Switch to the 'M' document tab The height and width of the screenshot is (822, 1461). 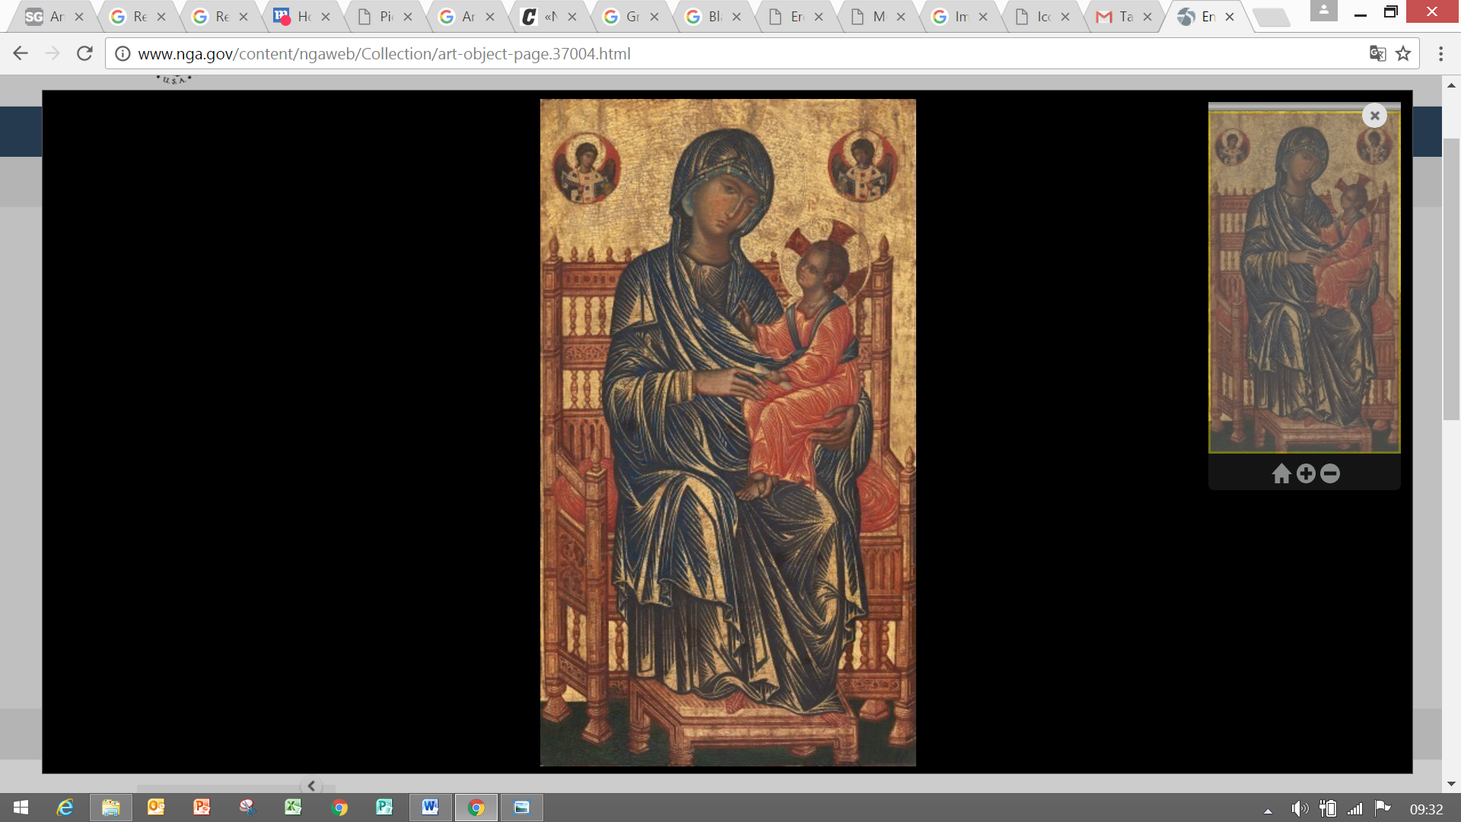click(875, 17)
